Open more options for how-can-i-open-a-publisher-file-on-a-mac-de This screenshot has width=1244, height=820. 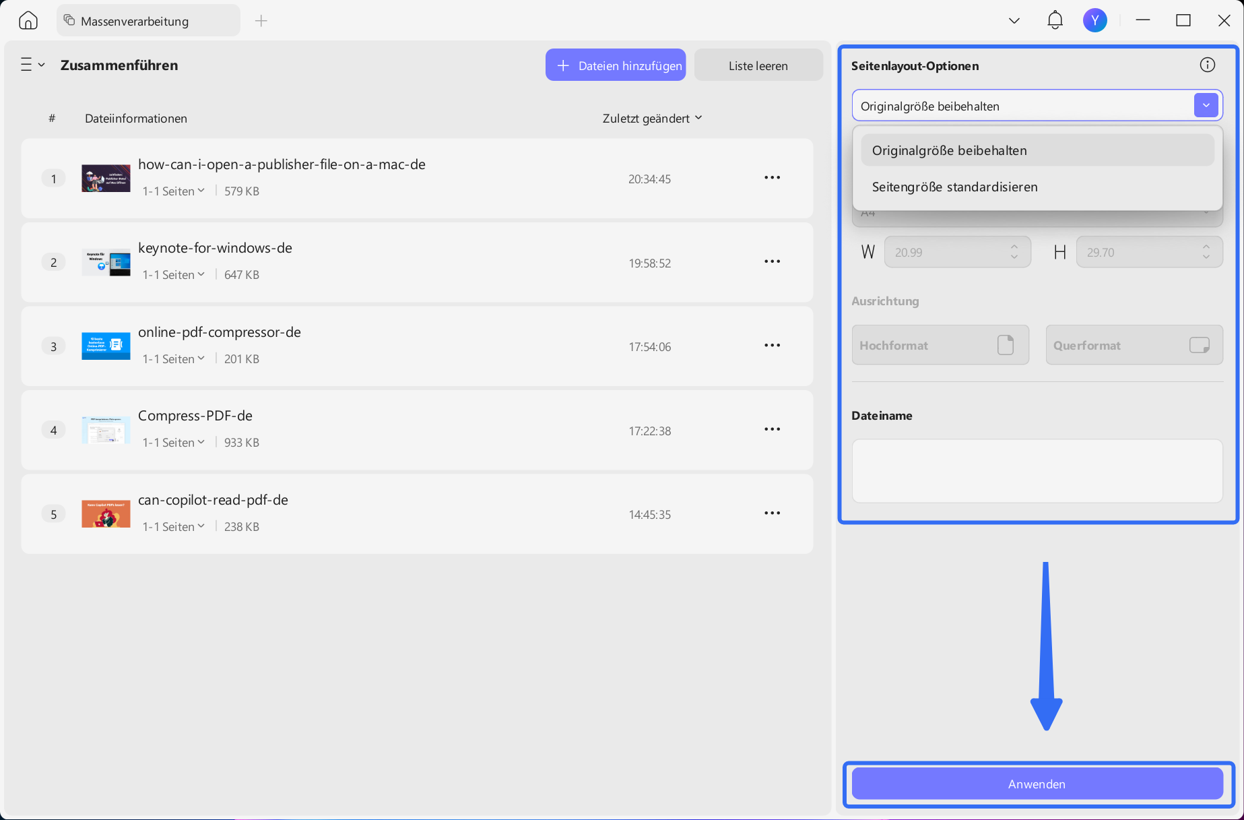pos(772,178)
